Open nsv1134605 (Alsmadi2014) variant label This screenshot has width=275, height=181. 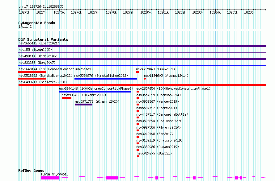pos(166,76)
